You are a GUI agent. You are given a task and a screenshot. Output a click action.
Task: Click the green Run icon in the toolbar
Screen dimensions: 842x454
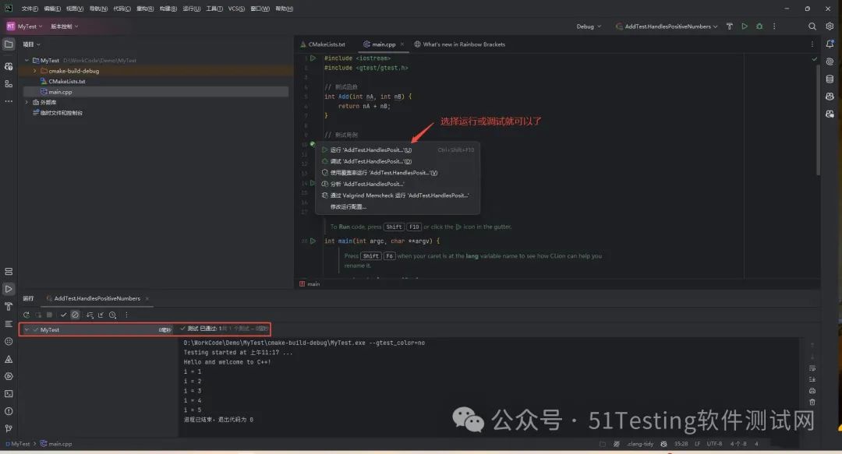(745, 26)
